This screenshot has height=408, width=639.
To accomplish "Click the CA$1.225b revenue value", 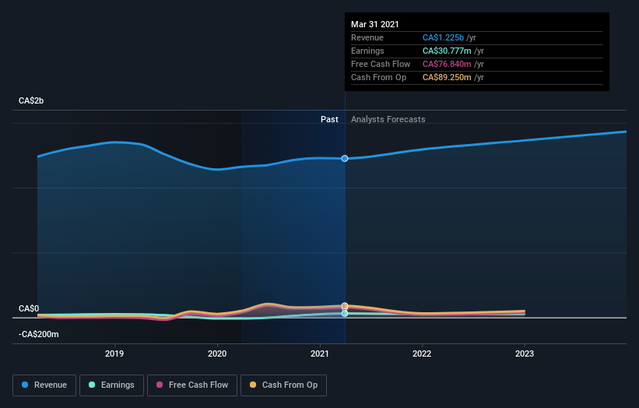I will pos(443,37).
